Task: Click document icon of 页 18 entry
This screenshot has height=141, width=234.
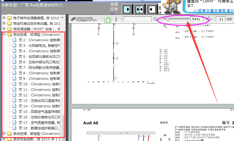Action: tap(14, 128)
